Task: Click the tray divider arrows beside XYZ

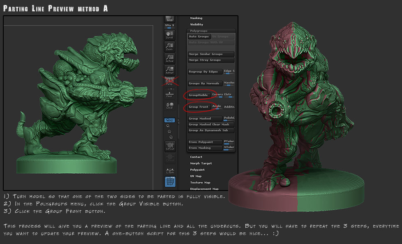Action: point(178,121)
